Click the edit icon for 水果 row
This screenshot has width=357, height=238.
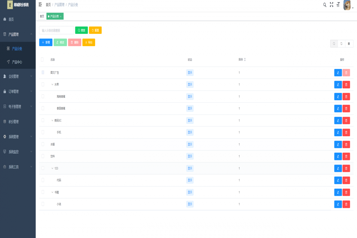(x=338, y=85)
